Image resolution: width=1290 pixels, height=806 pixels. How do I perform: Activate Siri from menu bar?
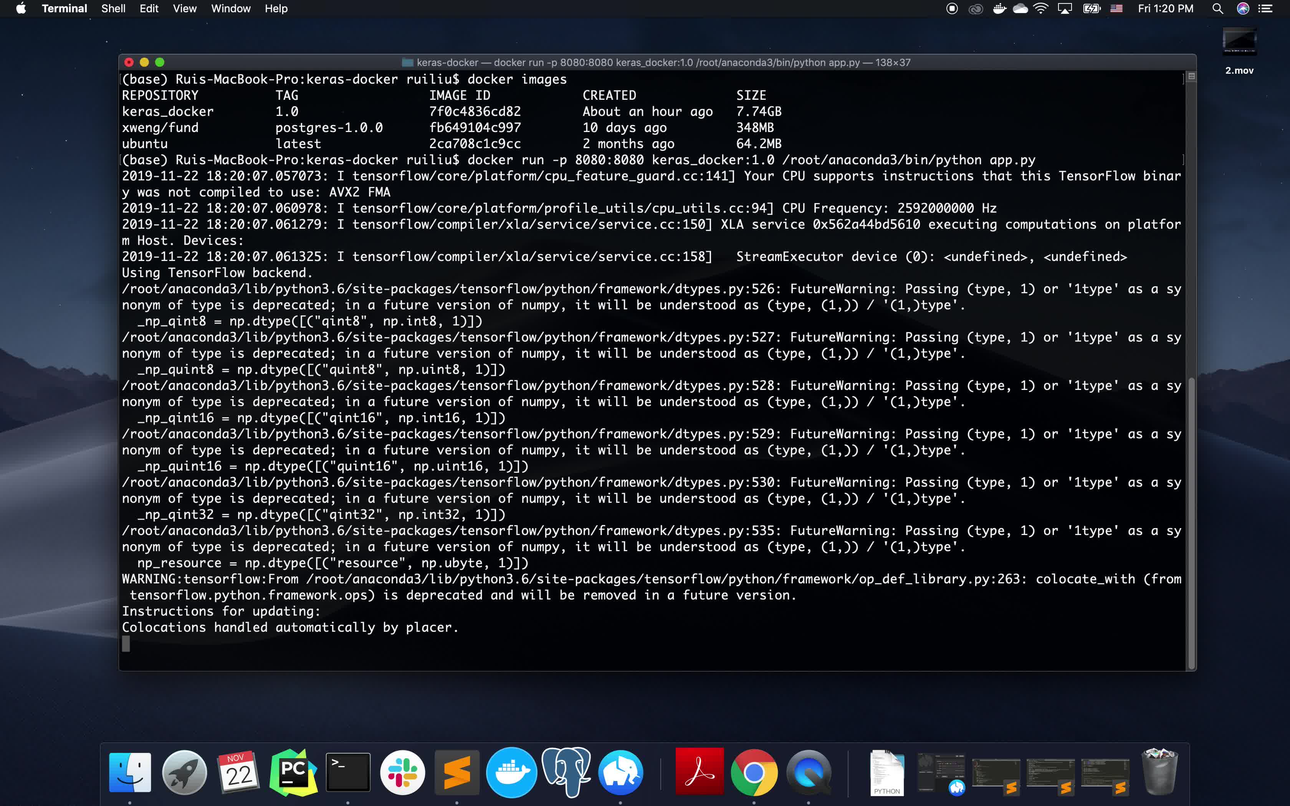point(1243,8)
